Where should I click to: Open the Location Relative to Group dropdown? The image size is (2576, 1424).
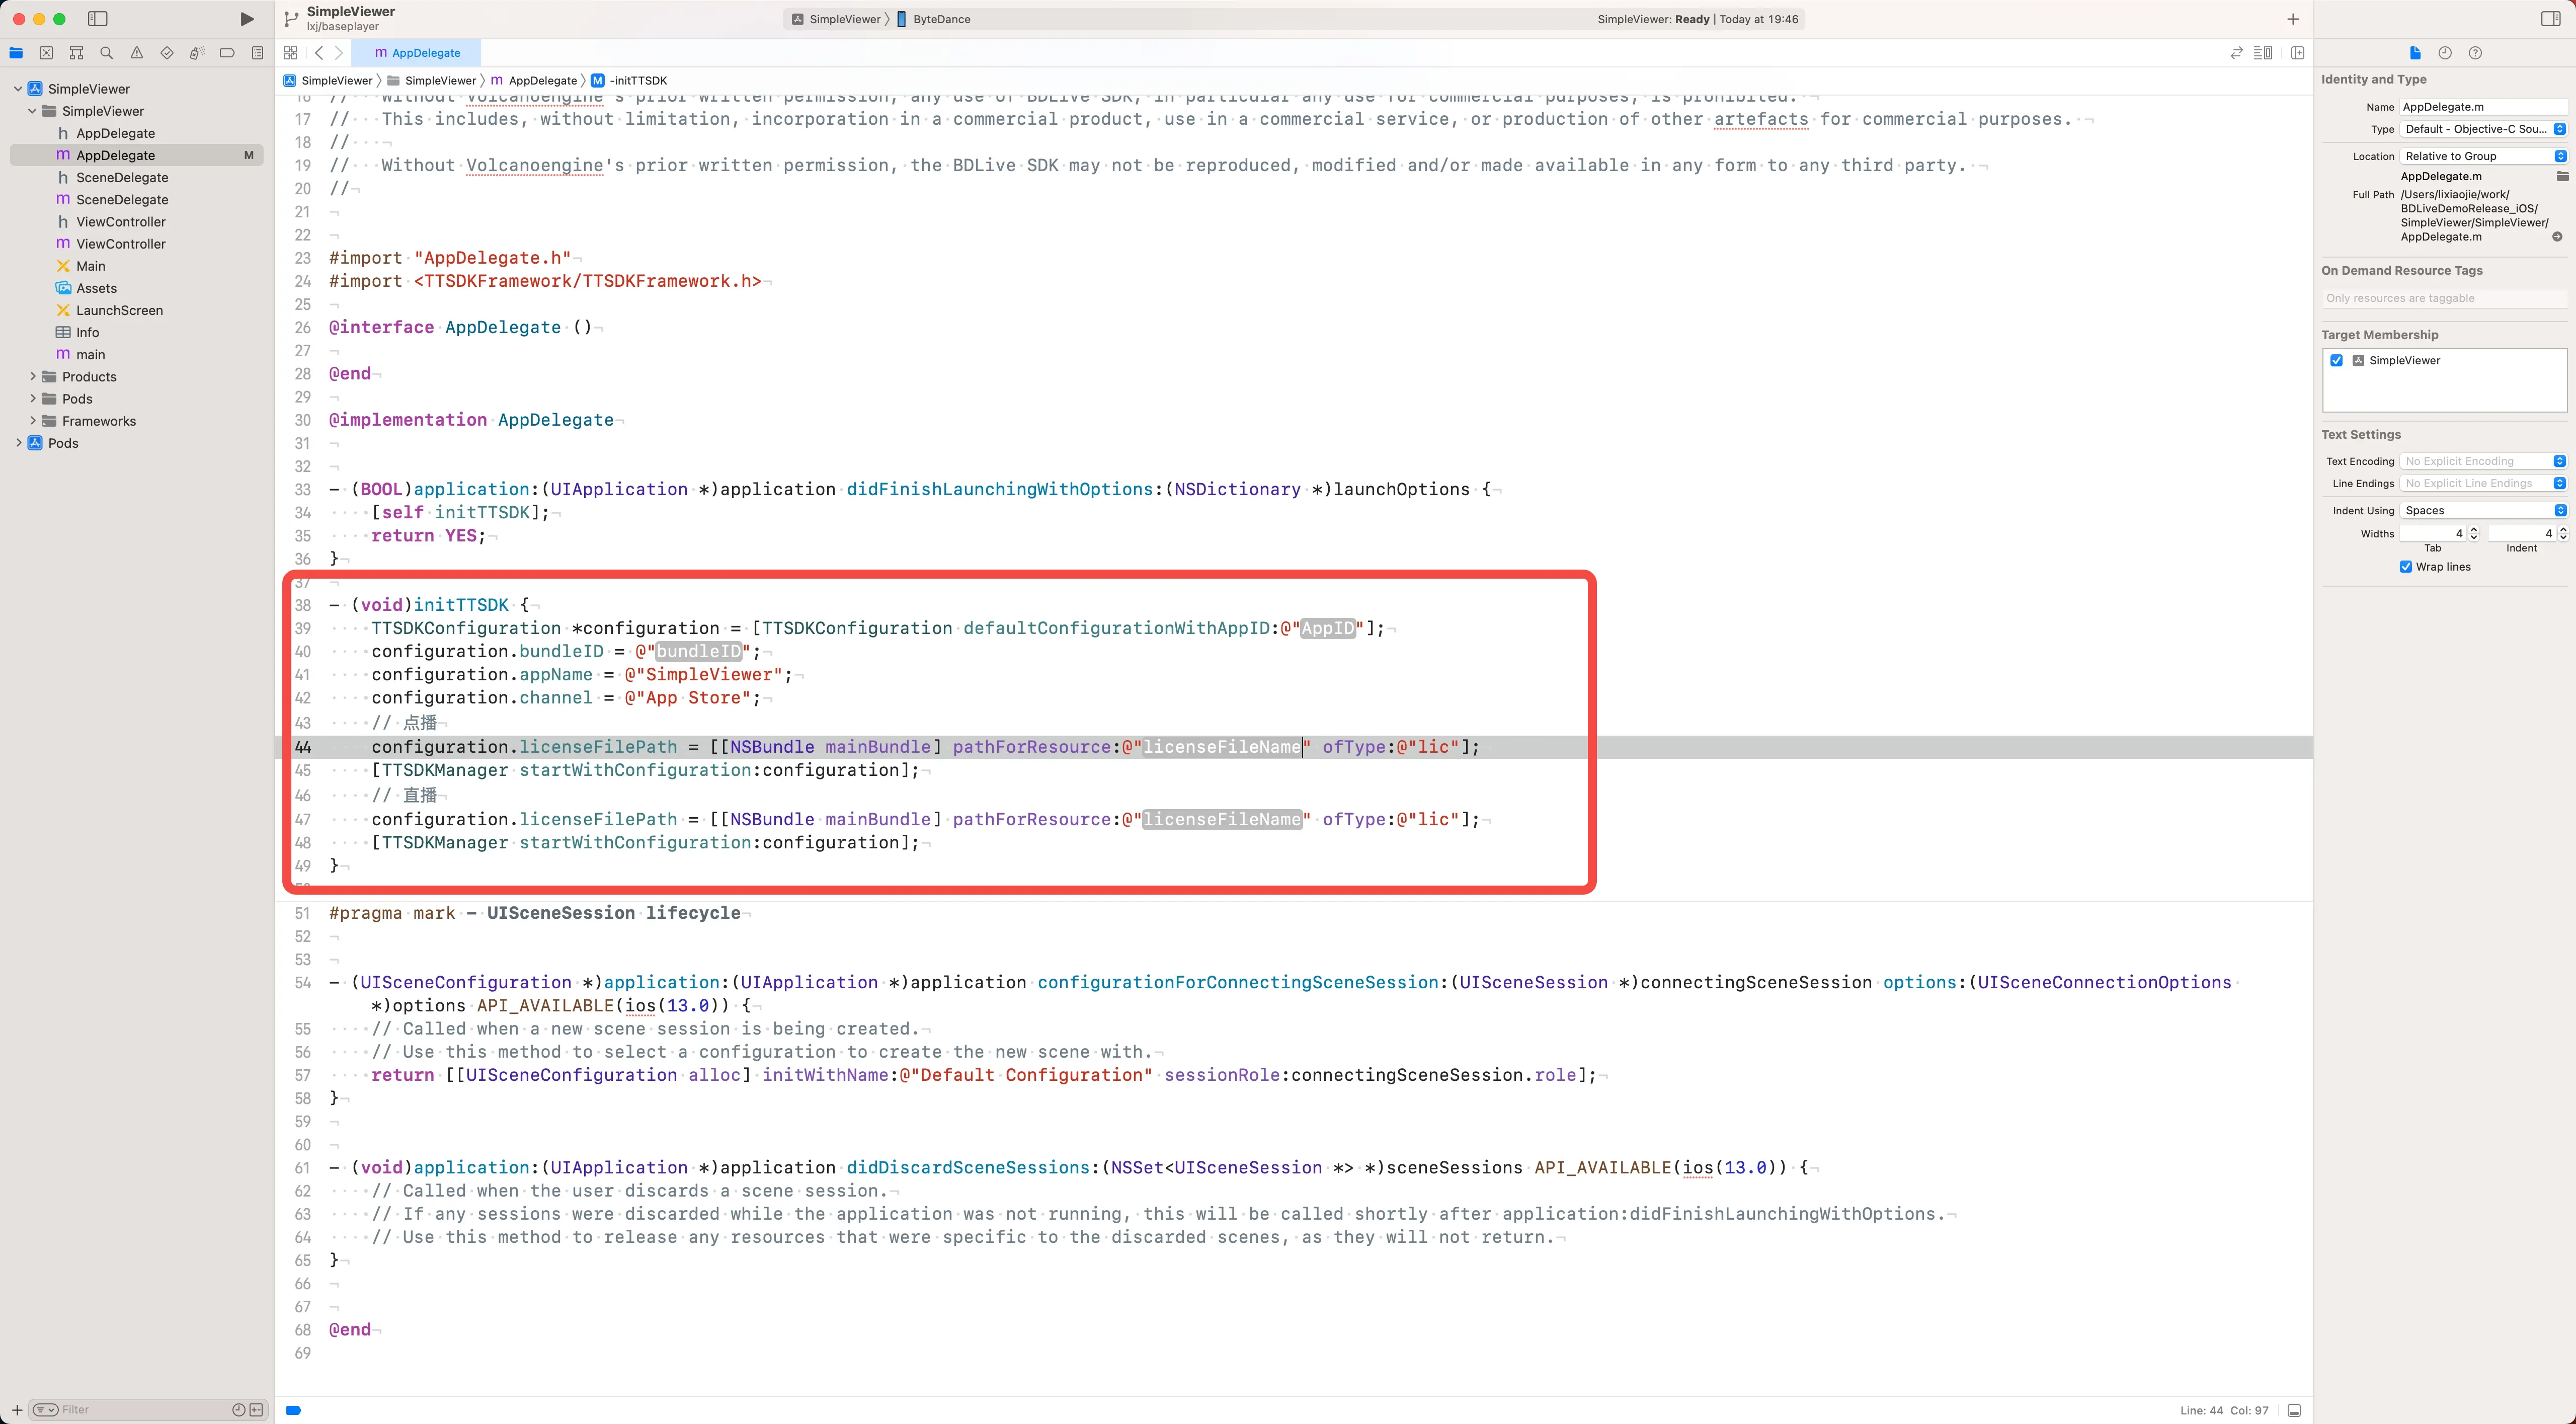2484,156
